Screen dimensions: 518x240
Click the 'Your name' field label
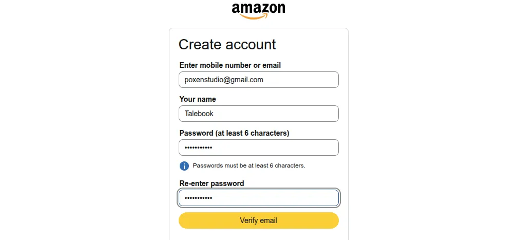point(198,99)
